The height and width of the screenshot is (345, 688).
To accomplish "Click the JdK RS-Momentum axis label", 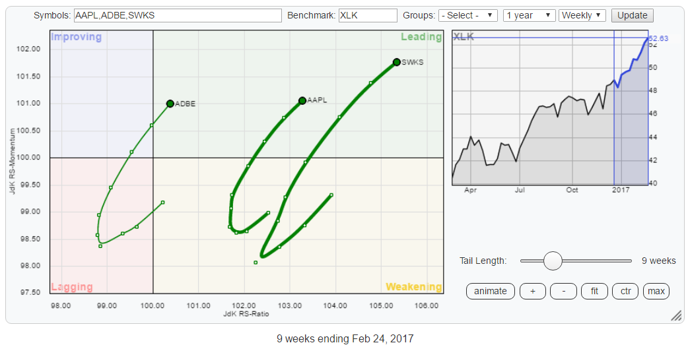I will [x=13, y=162].
